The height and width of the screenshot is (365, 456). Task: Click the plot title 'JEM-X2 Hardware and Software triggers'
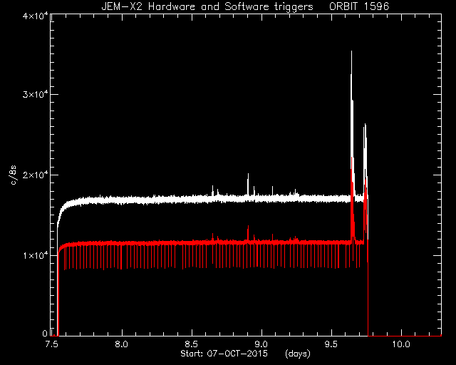207,6
